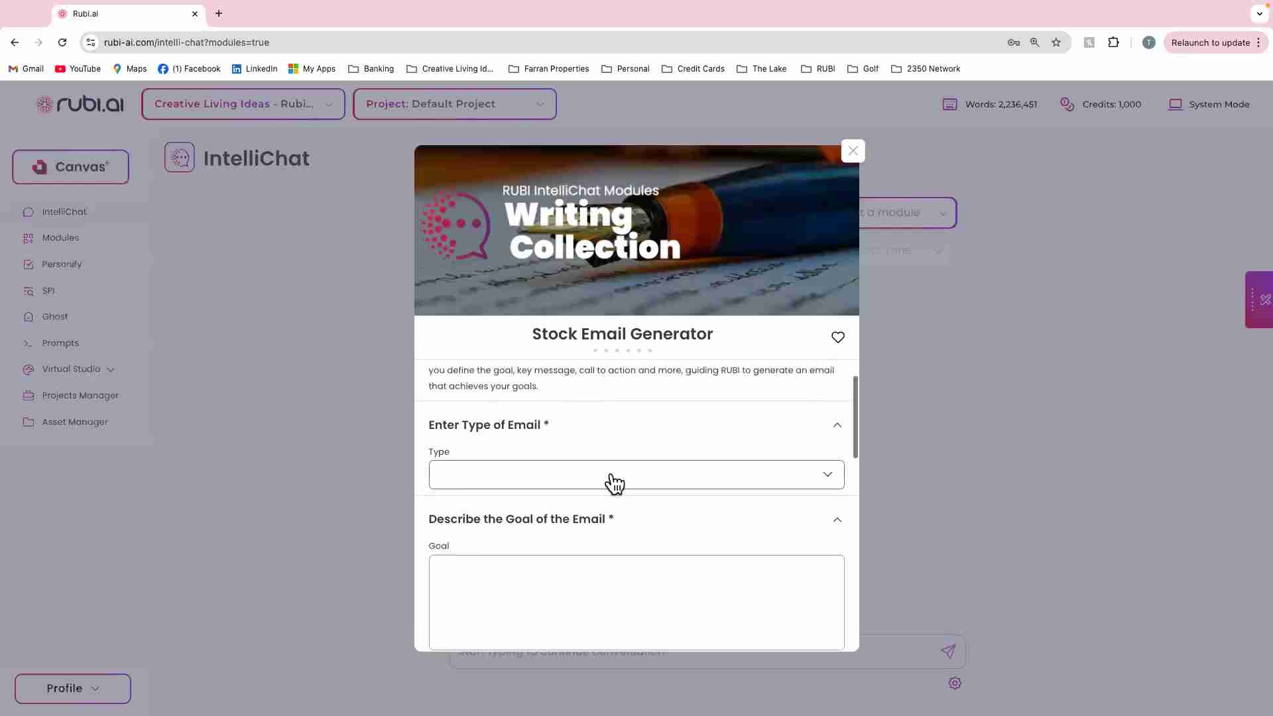Viewport: 1273px width, 716px height.
Task: Click the settings gear below the chat box
Action: (955, 683)
